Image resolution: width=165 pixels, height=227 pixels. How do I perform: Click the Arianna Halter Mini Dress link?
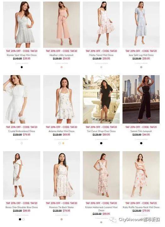(x=61, y=131)
